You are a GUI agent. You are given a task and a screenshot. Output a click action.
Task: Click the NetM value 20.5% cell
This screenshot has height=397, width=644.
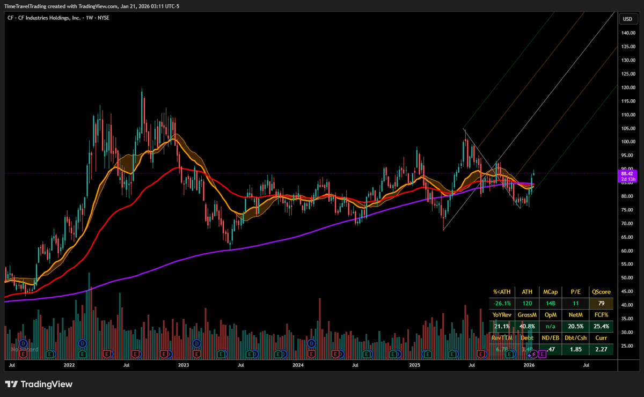click(575, 326)
